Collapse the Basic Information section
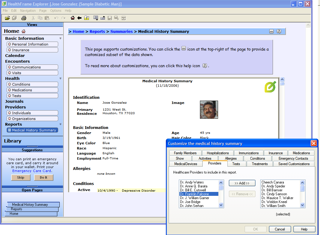 60,38
